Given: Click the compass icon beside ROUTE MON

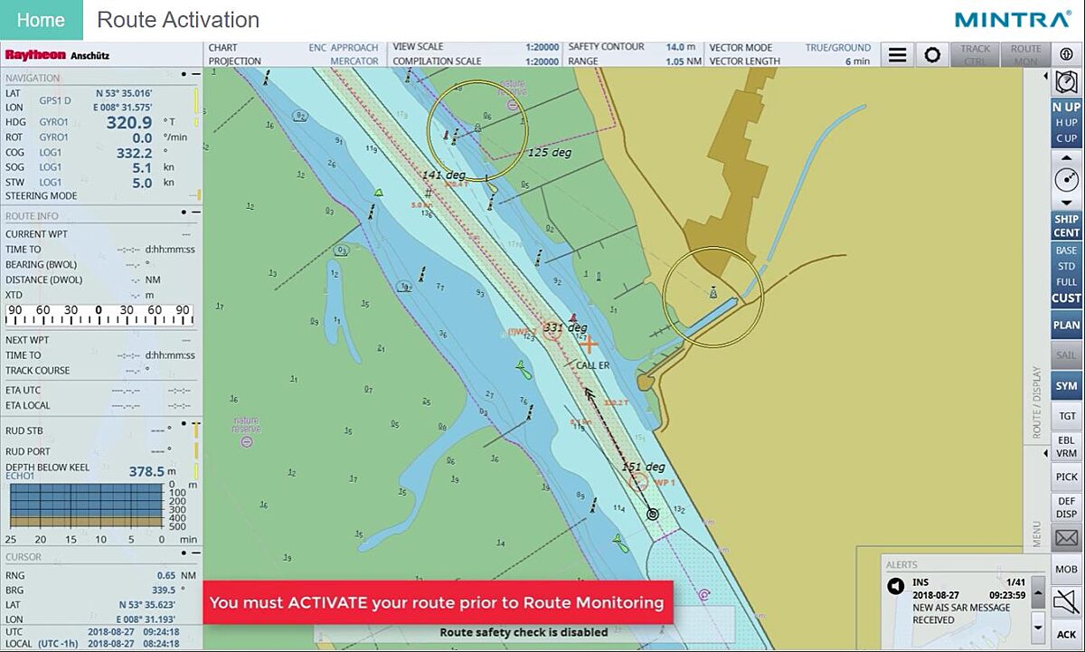Looking at the screenshot, I should click(x=1066, y=54).
